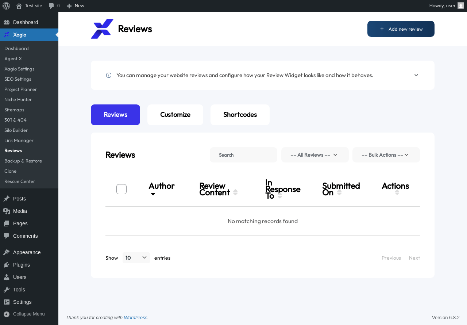
Task: Click the info icon in notice banner
Action: point(109,75)
